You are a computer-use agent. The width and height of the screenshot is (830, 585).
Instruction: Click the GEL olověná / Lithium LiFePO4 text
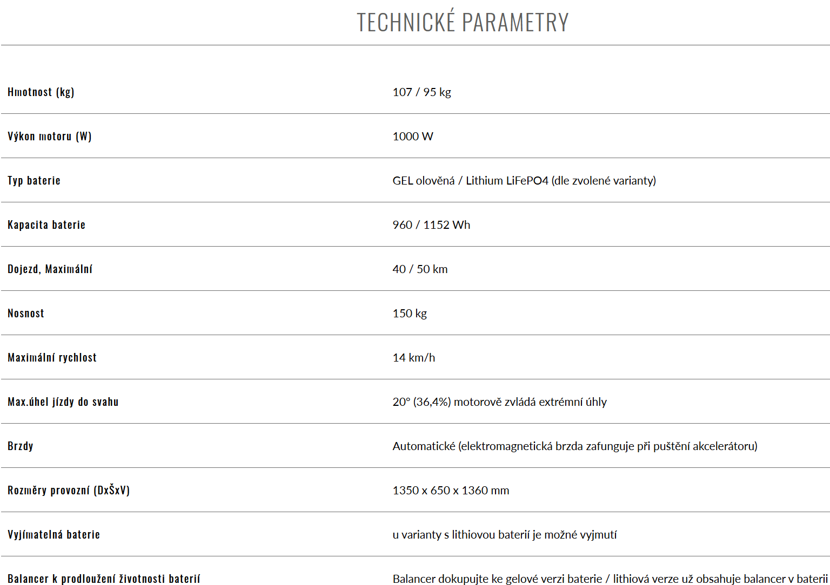click(470, 181)
